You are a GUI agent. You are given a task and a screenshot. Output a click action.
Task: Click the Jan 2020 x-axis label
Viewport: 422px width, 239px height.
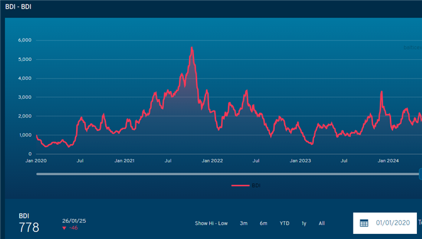[x=36, y=161]
